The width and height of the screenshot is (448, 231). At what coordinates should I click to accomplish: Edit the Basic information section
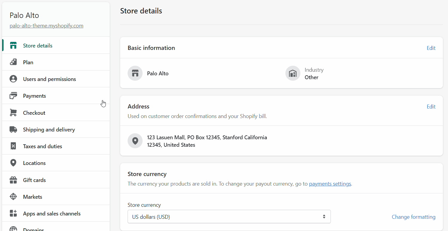pyautogui.click(x=431, y=48)
